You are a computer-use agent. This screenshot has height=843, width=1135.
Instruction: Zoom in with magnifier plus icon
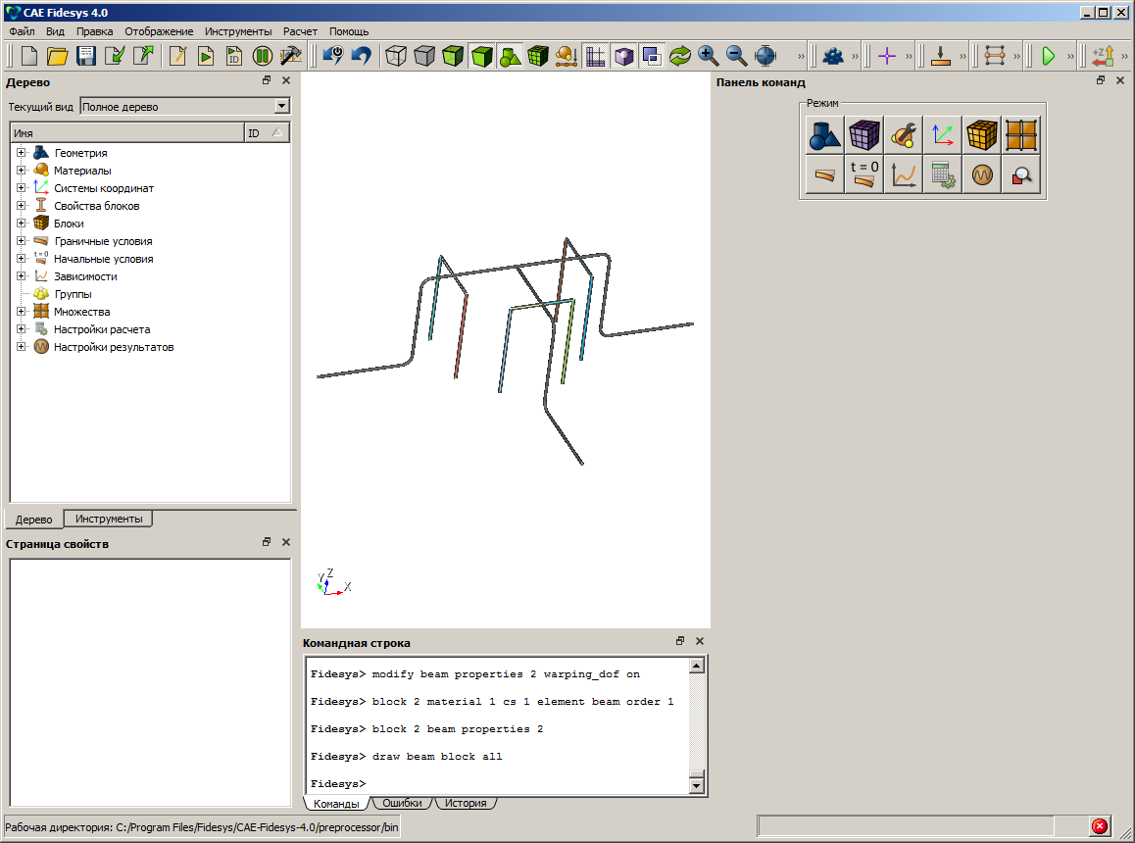point(708,56)
